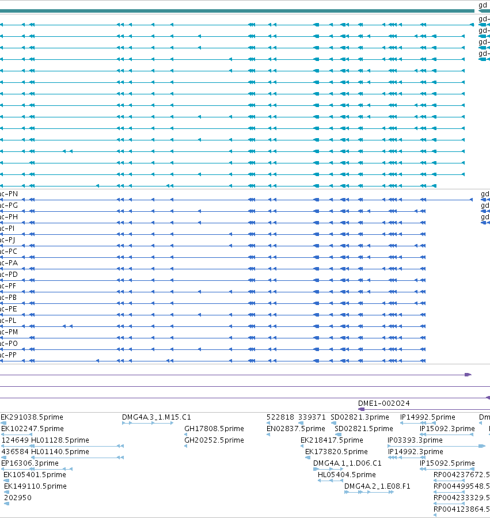The width and height of the screenshot is (490, 518).
Task: Click the EK102247.5prime label
Action: [x=32, y=429]
